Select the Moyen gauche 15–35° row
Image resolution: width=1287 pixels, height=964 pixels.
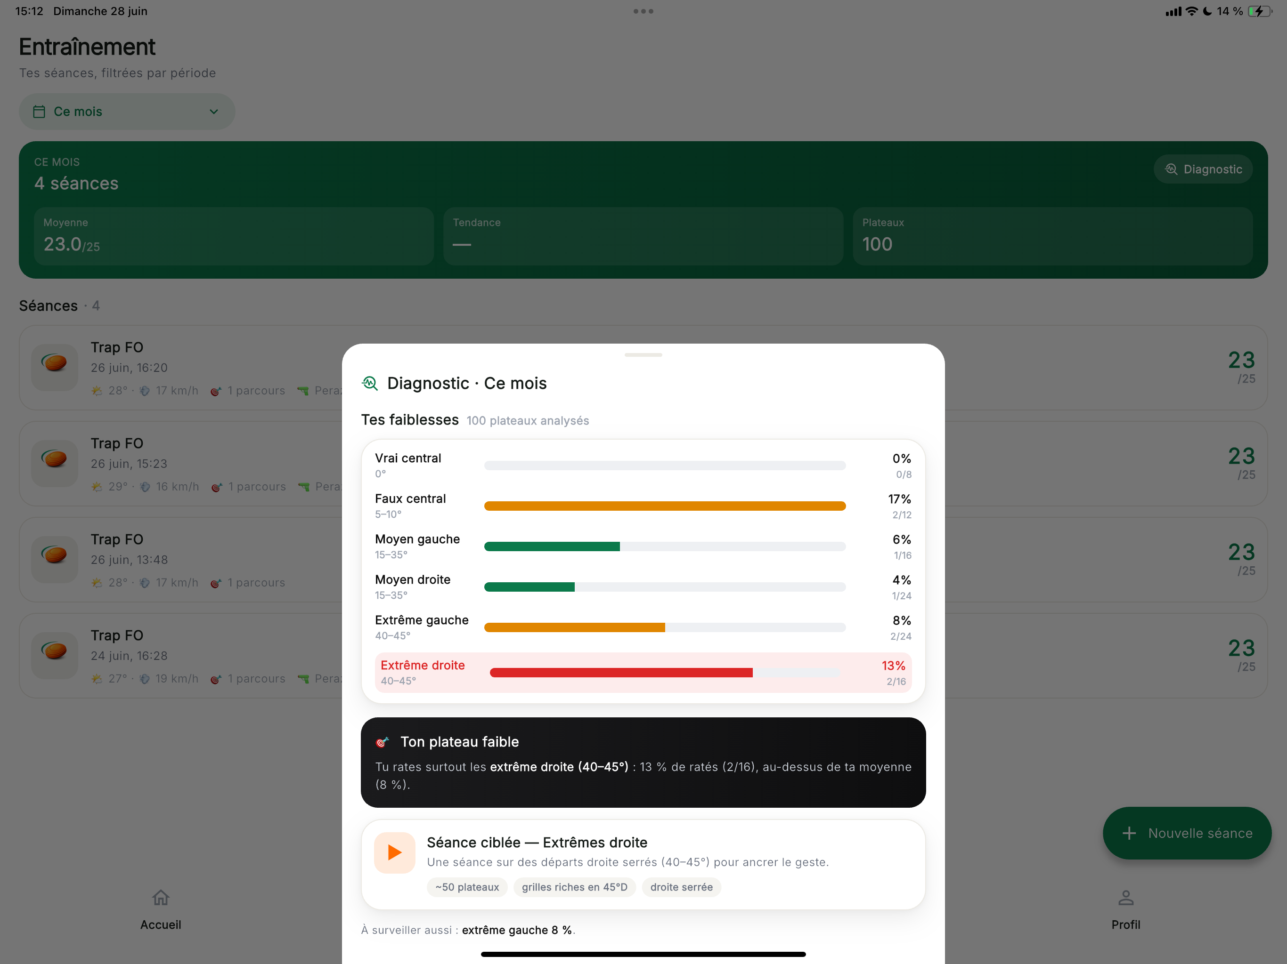coord(643,546)
